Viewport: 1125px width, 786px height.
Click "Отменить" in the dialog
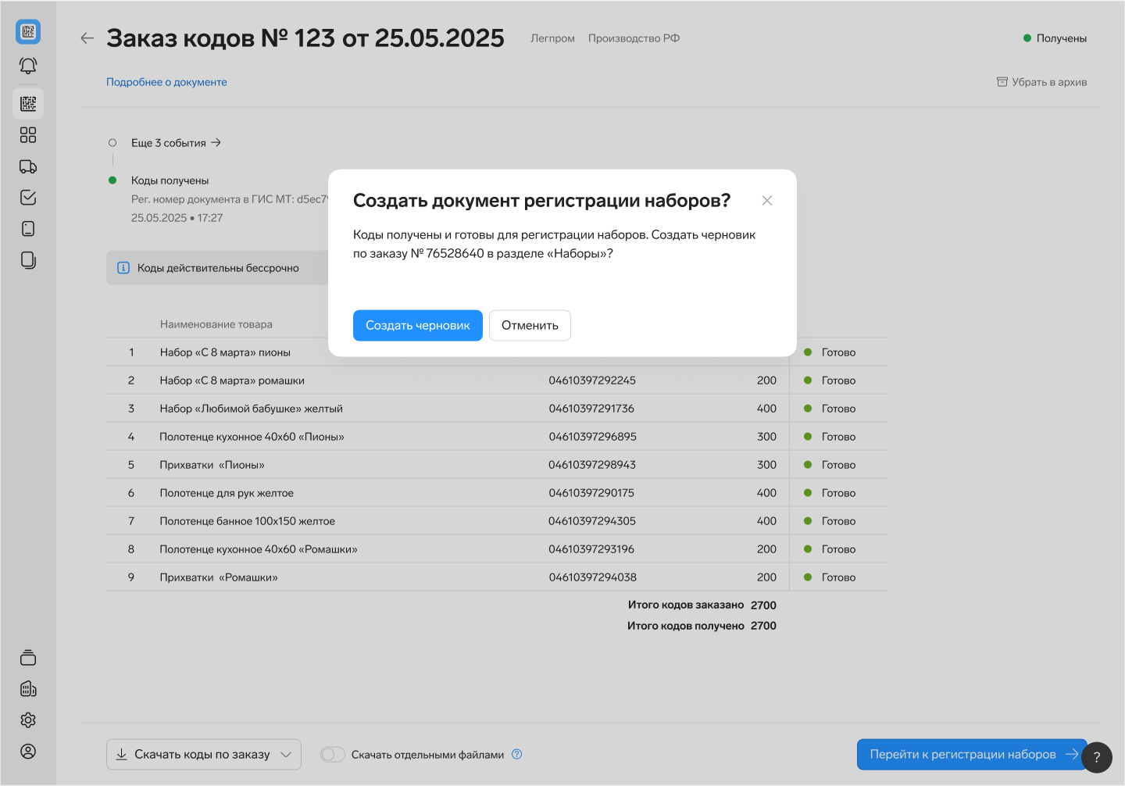pyautogui.click(x=530, y=326)
